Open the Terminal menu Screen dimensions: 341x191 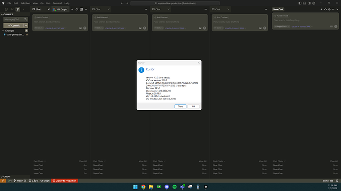coord(57,3)
